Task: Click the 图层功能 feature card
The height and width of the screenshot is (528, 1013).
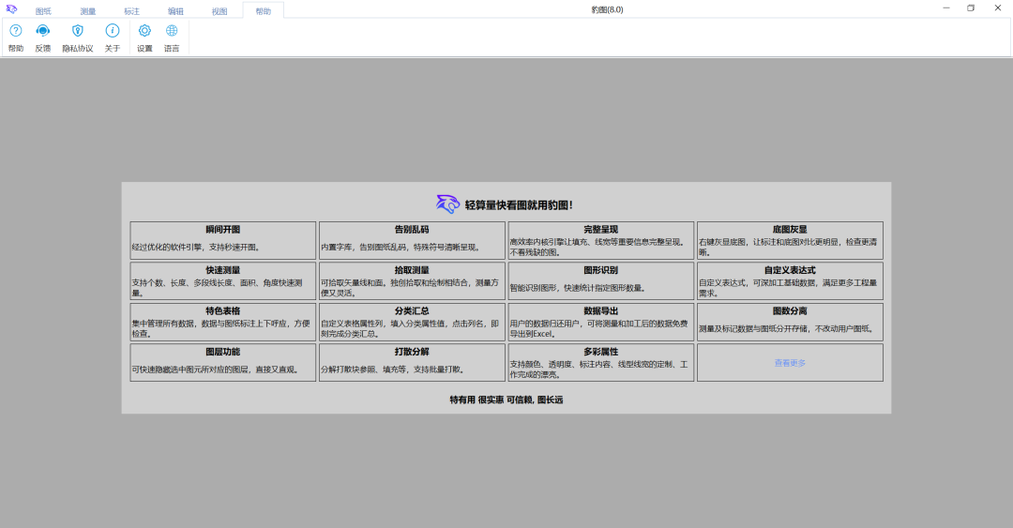Action: tap(223, 363)
